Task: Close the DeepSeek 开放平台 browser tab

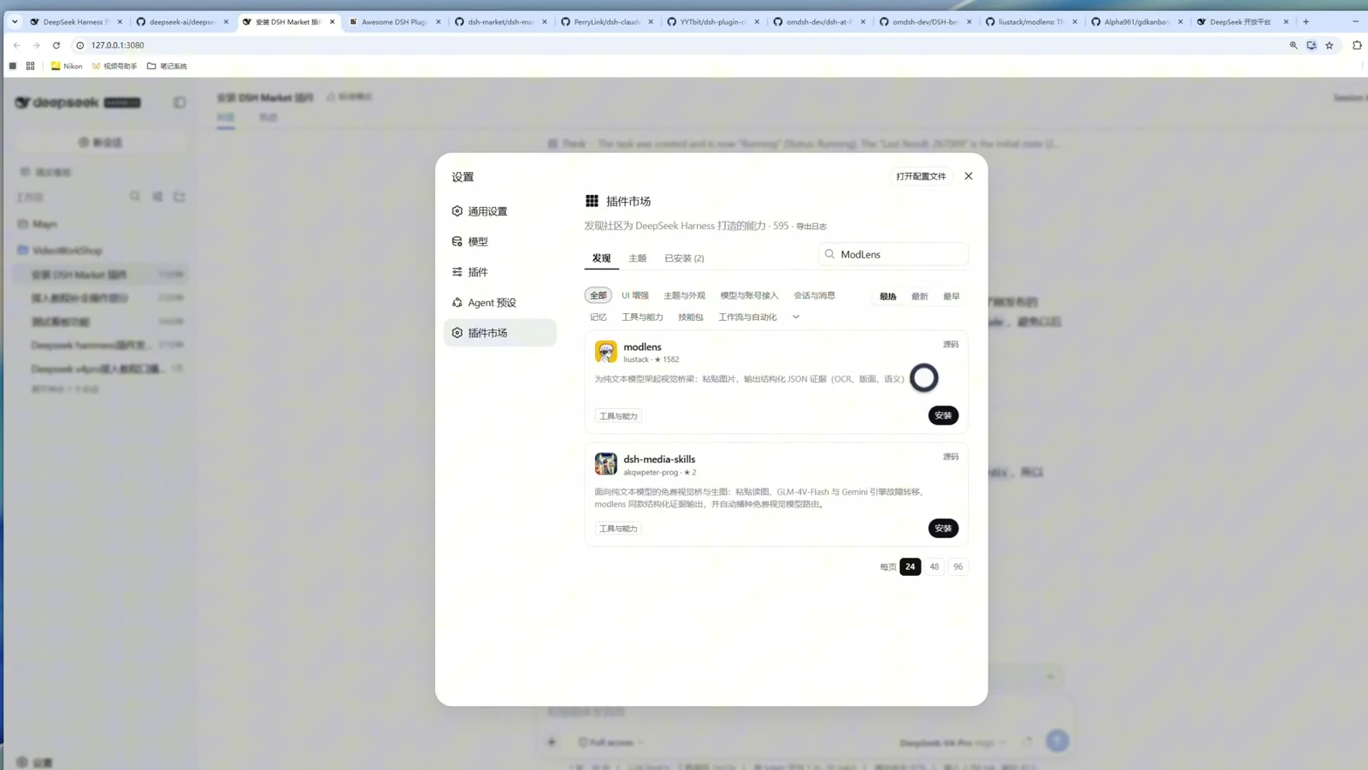Action: (1286, 21)
